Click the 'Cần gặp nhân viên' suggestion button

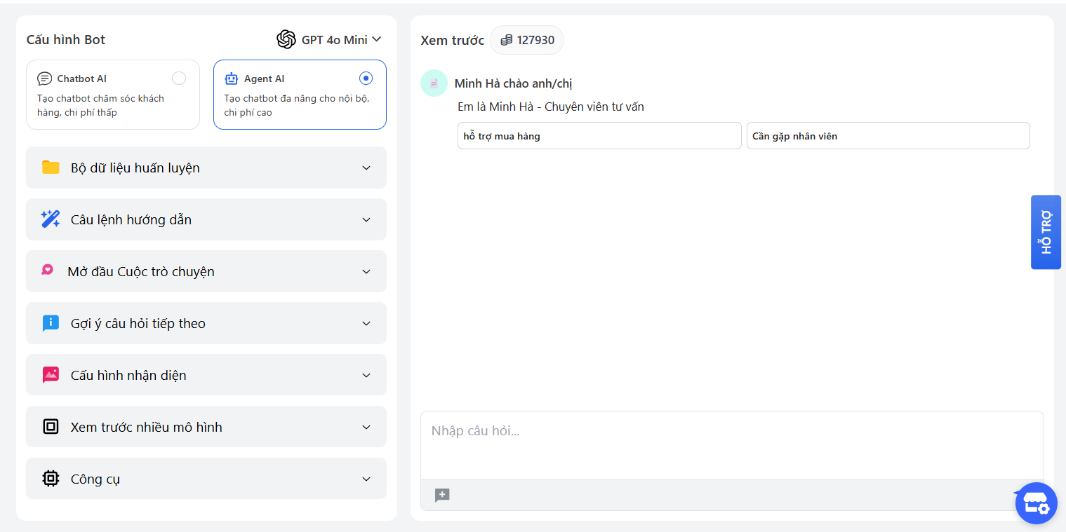tap(888, 136)
